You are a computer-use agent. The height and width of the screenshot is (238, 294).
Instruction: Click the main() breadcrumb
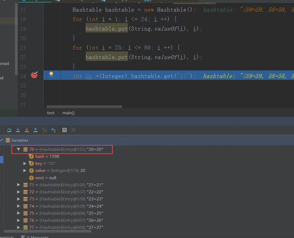click(69, 113)
